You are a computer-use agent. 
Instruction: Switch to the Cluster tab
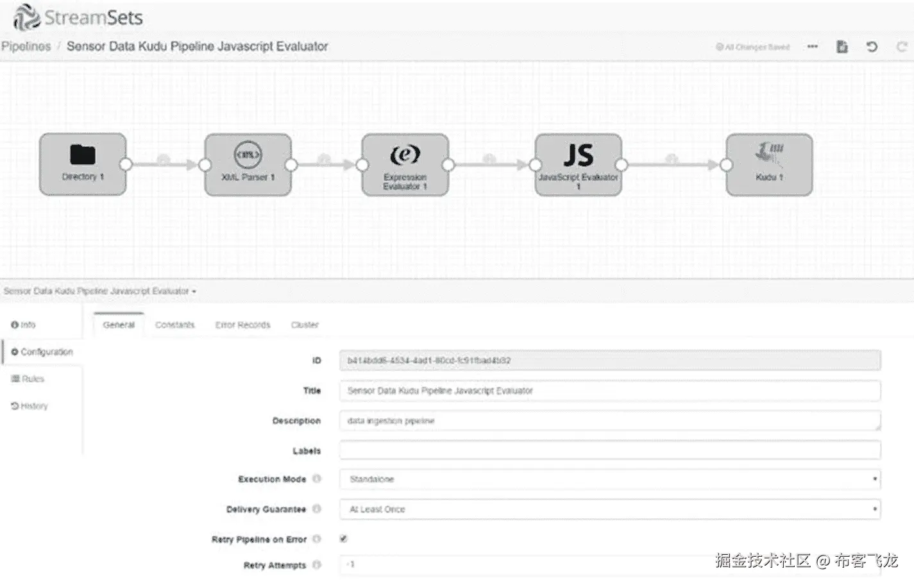pyautogui.click(x=305, y=325)
